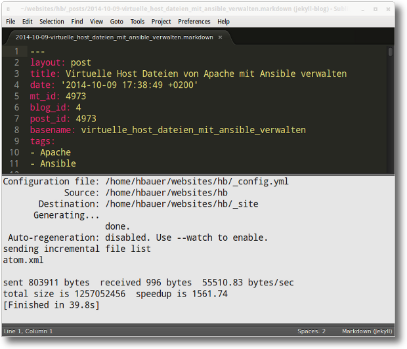The width and height of the screenshot is (407, 349).
Task: Open the Goto menu
Action: (x=117, y=22)
